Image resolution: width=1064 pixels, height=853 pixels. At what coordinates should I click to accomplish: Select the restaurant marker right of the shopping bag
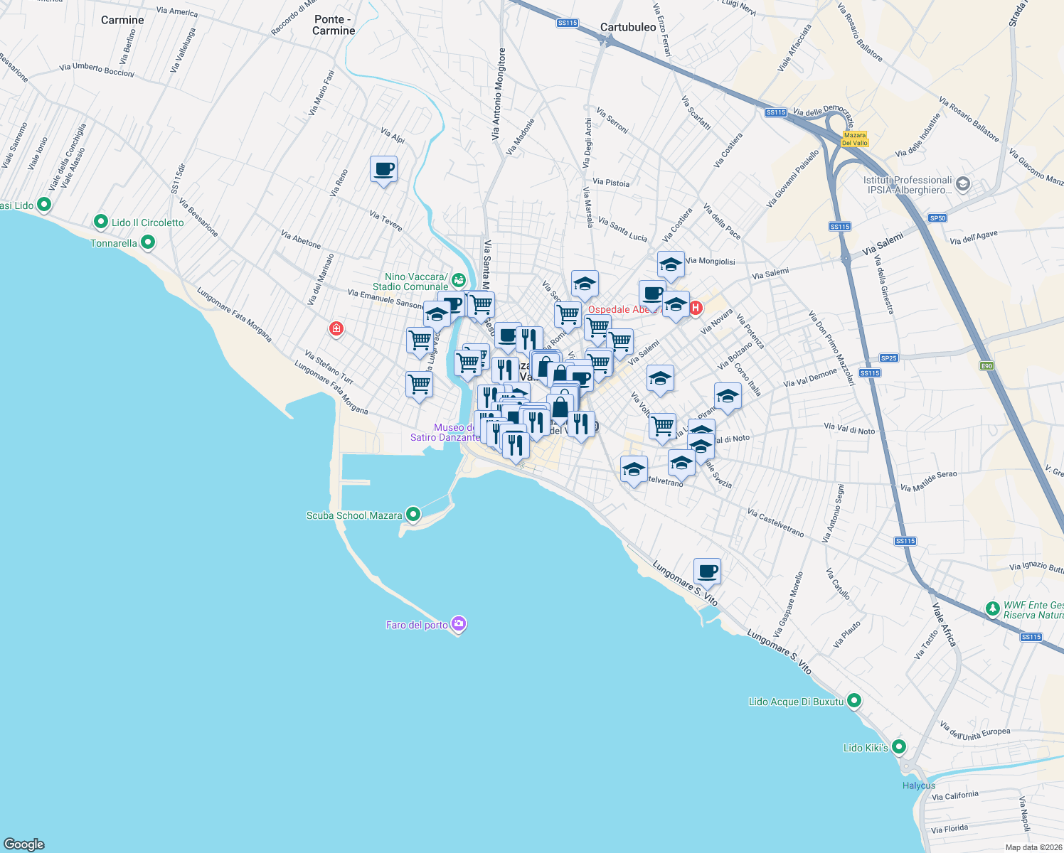click(581, 425)
